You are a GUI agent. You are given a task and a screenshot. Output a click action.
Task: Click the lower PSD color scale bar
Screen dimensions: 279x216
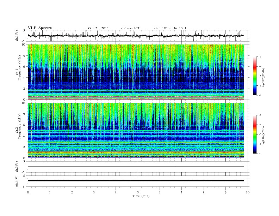pyautogui.click(x=255, y=134)
